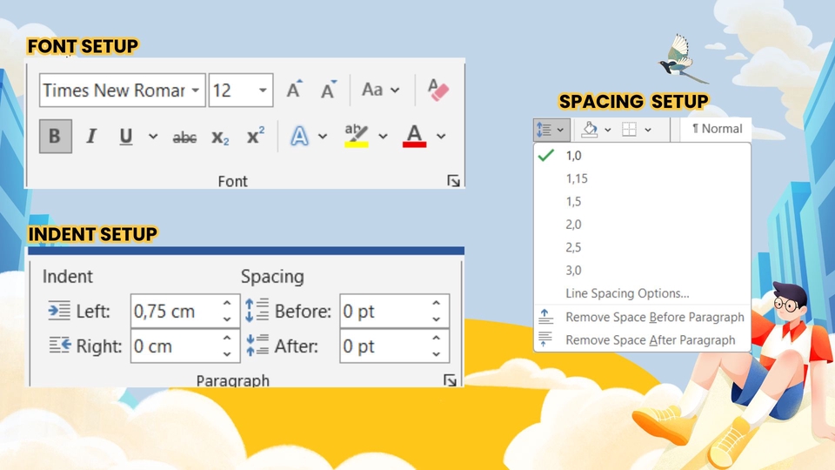
Task: Toggle Italic formatting button
Action: pos(90,137)
